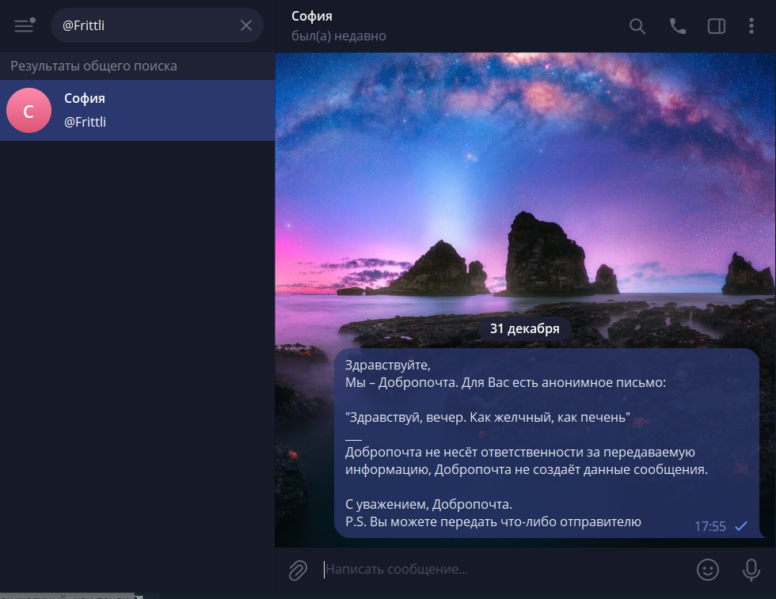Open the hamburger main menu

25,25
